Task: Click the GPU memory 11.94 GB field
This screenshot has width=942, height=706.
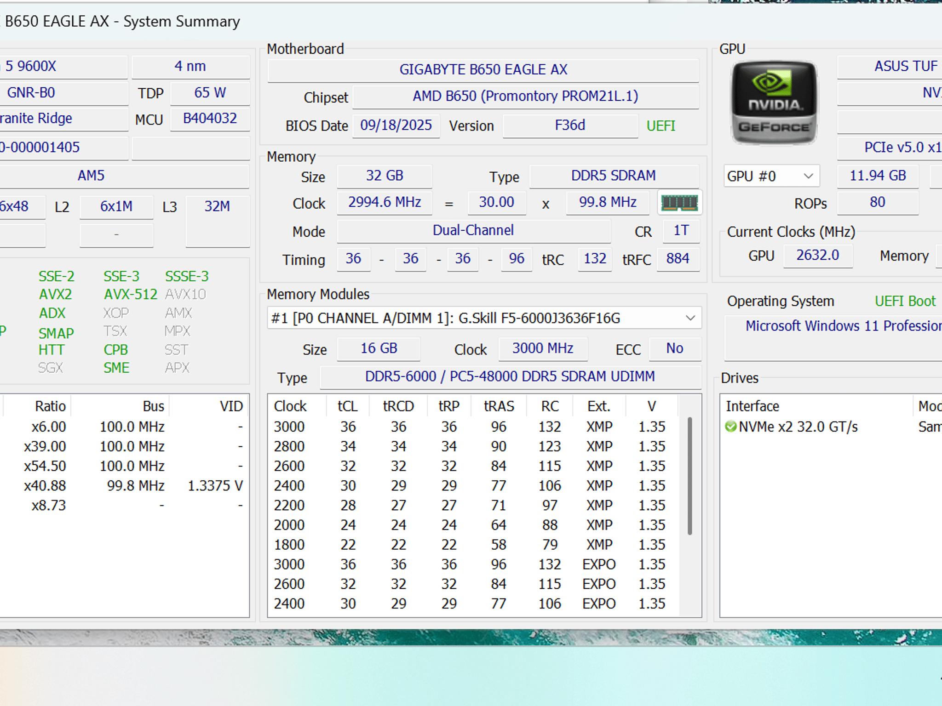Action: pos(878,176)
